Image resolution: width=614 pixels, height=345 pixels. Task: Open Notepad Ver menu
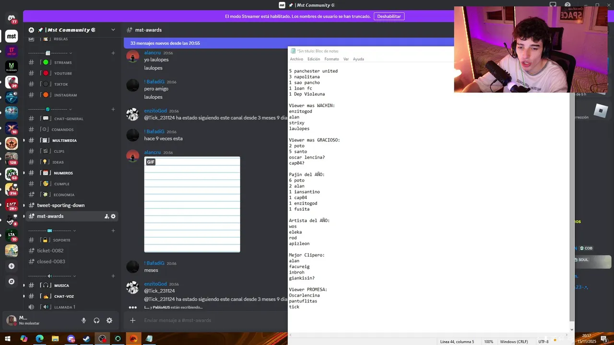(x=346, y=59)
